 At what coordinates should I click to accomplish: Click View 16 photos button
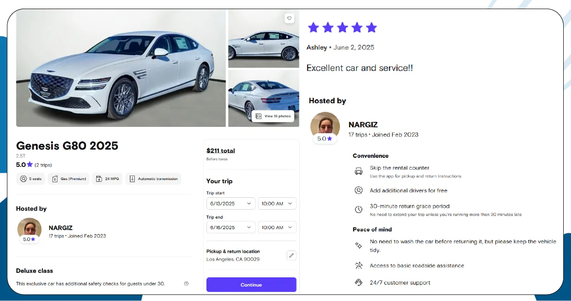click(273, 116)
